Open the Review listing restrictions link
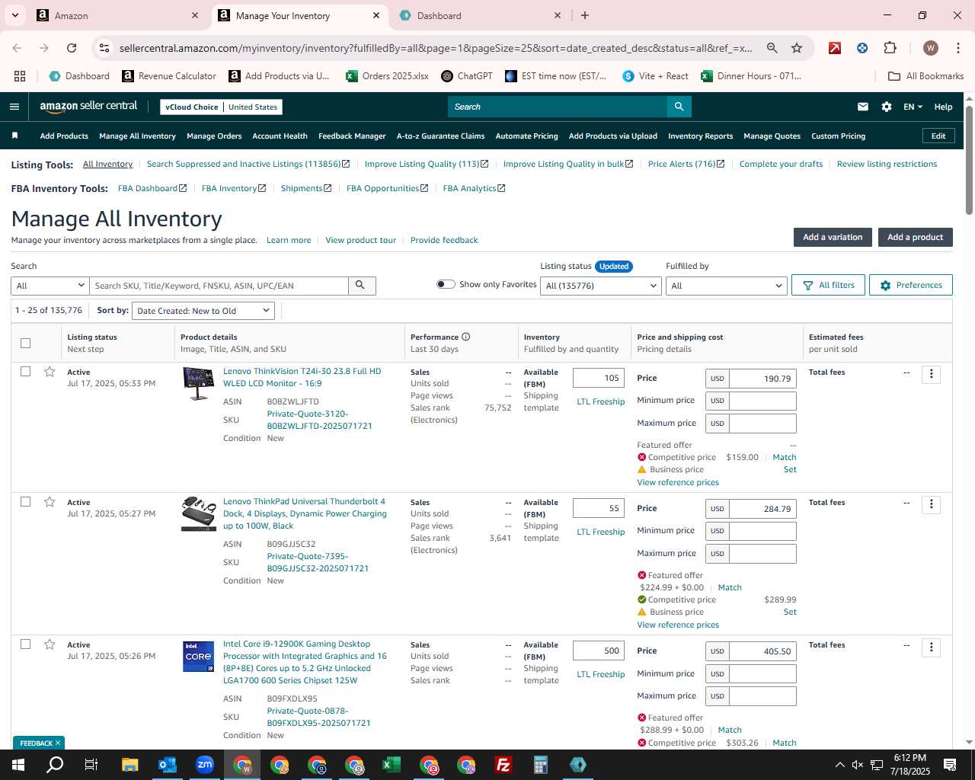This screenshot has height=780, width=975. pyautogui.click(x=887, y=164)
